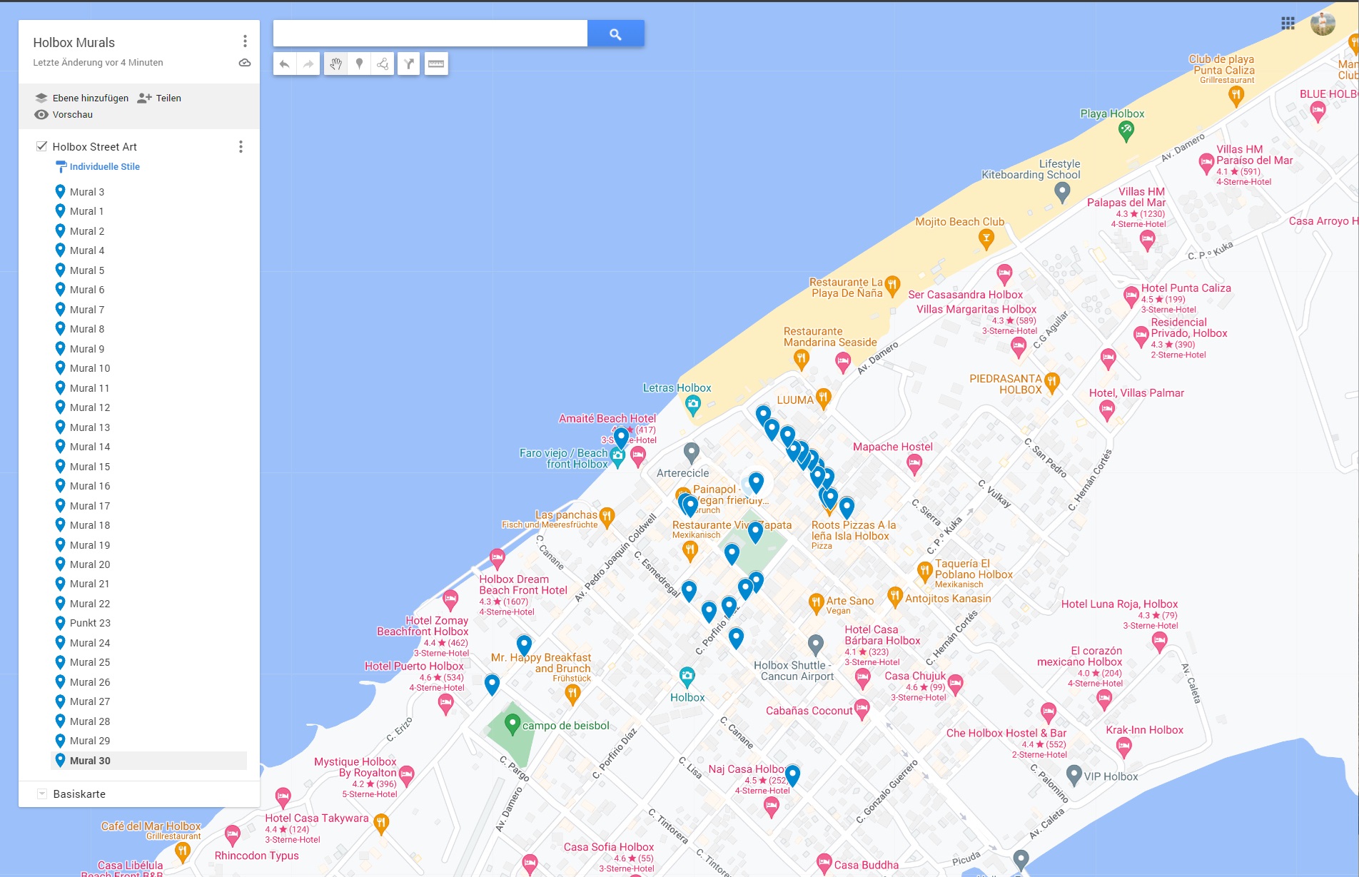Viewport: 1359px width, 877px height.
Task: Open Vorschau map preview
Action: [x=64, y=114]
